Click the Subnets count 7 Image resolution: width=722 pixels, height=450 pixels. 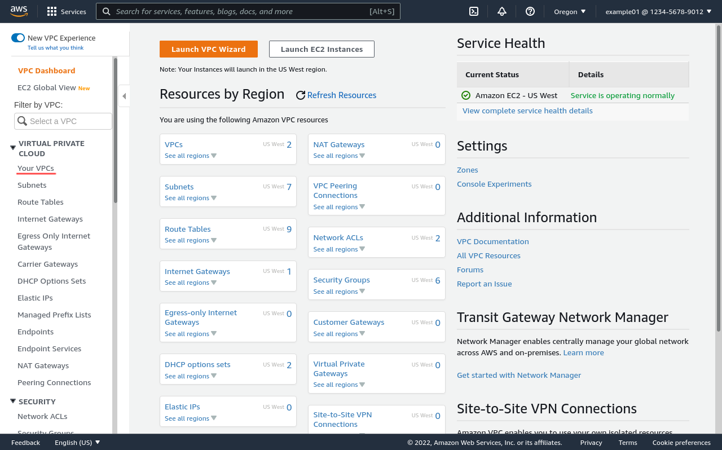click(x=289, y=187)
